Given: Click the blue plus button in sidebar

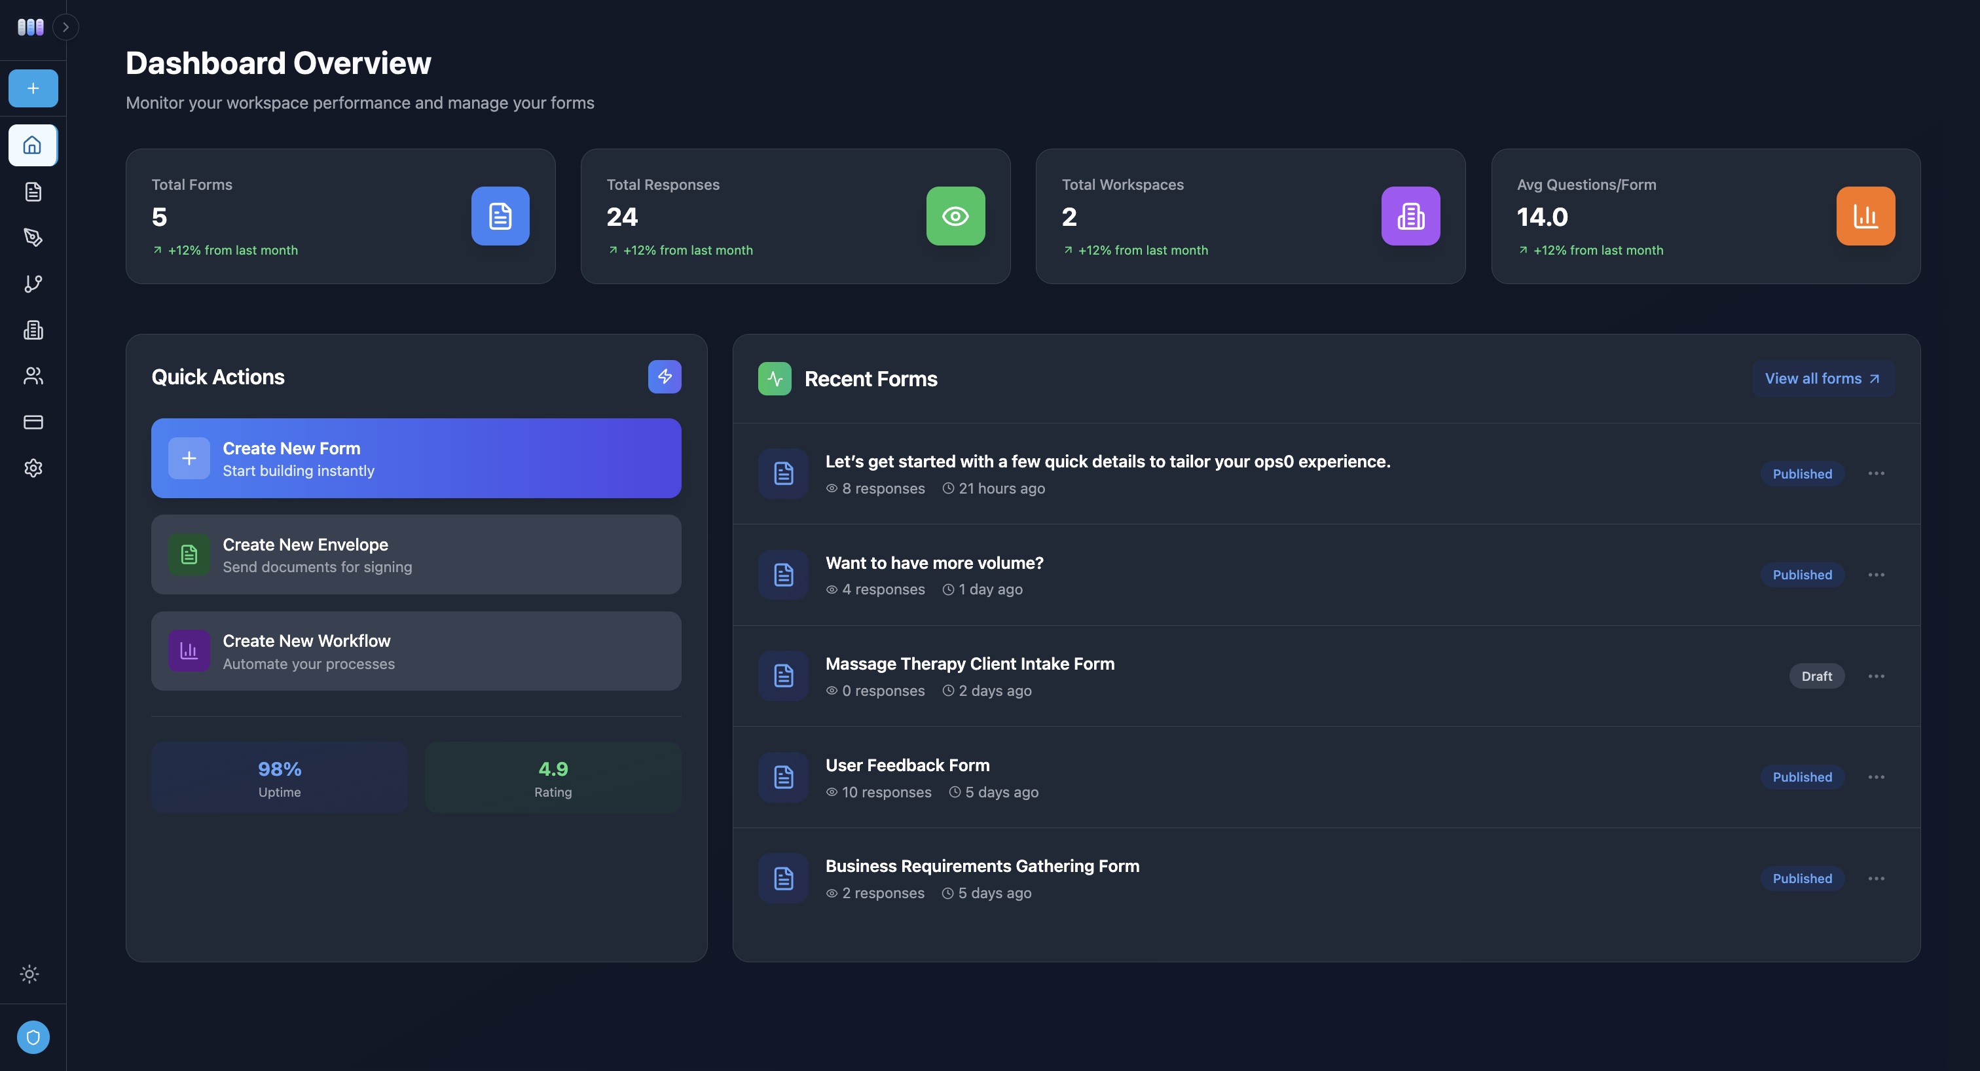Looking at the screenshot, I should coord(33,88).
